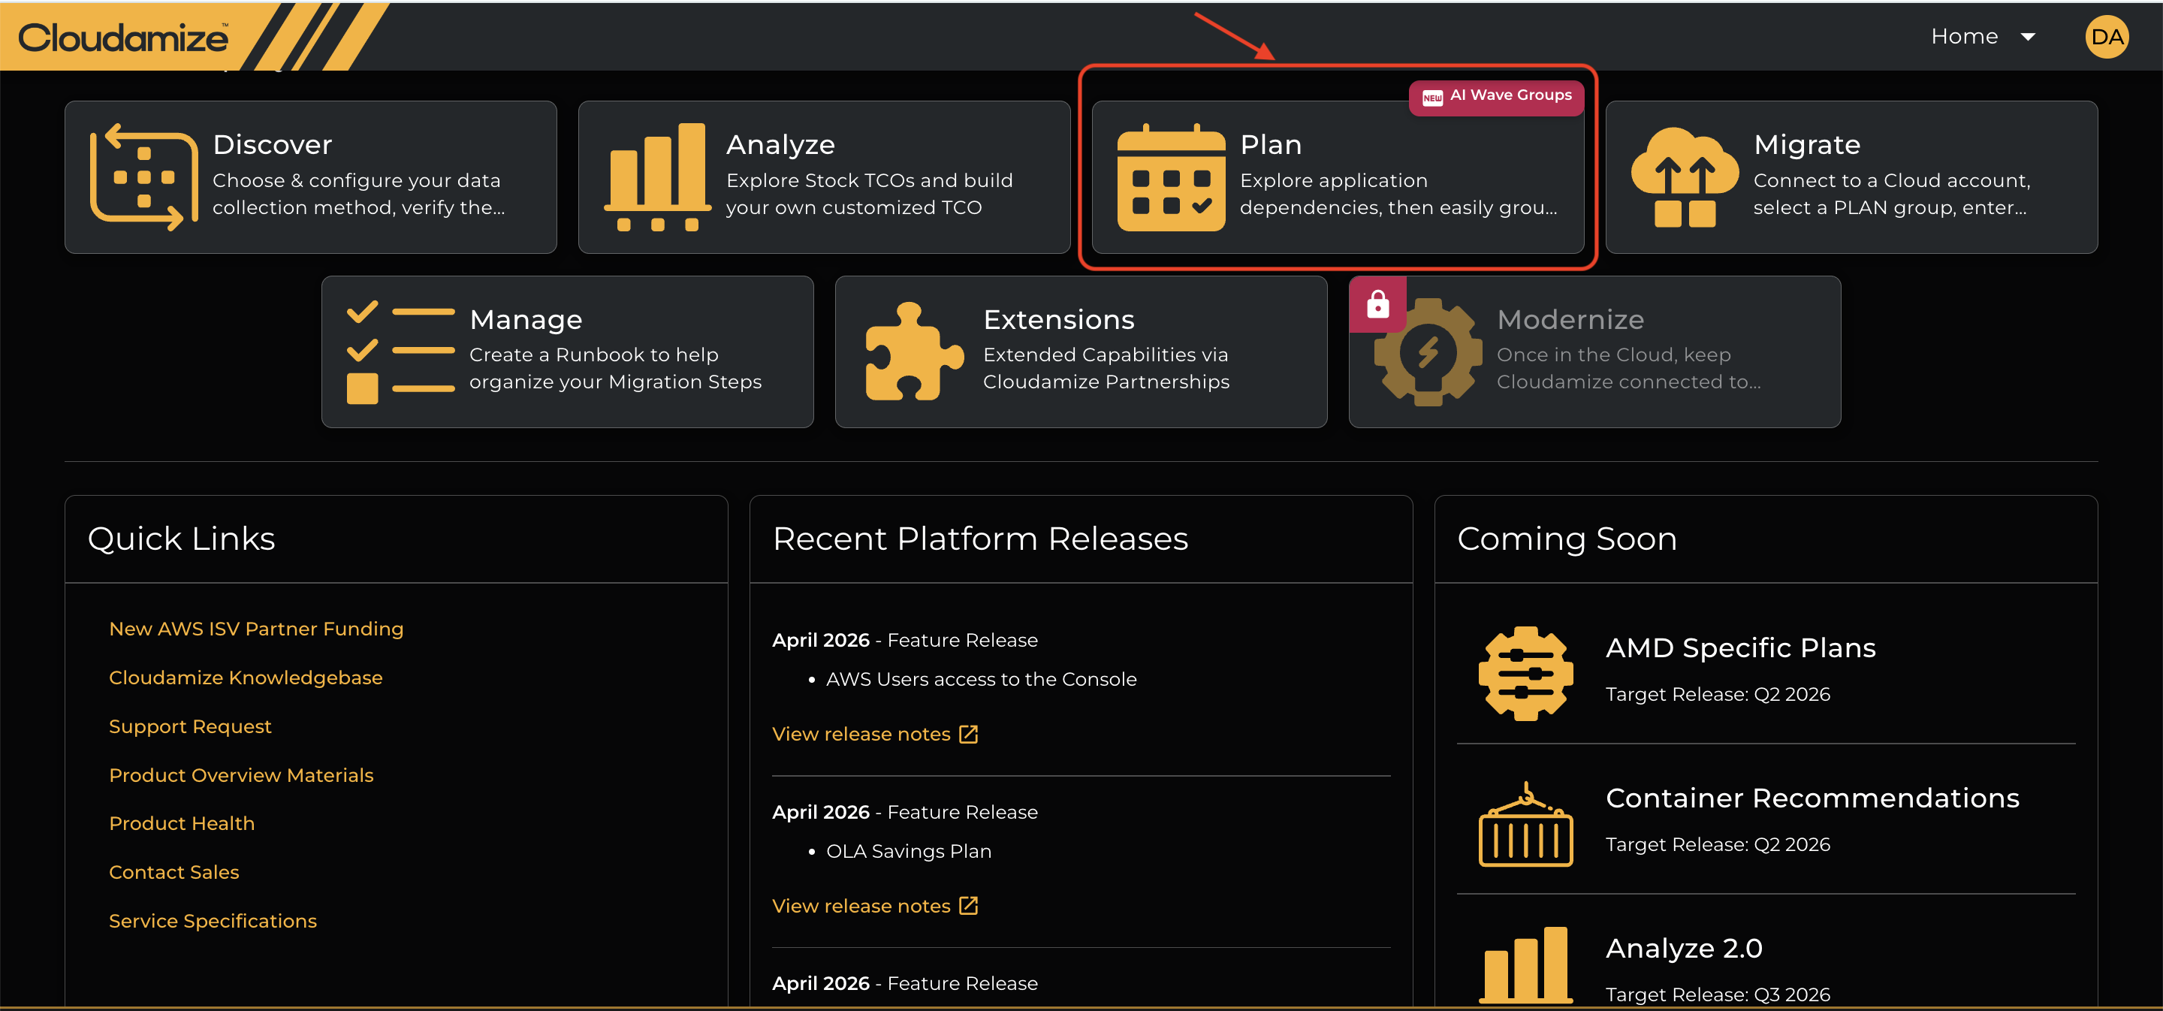Image resolution: width=2163 pixels, height=1011 pixels.
Task: Open the DA user avatar
Action: tap(2107, 37)
